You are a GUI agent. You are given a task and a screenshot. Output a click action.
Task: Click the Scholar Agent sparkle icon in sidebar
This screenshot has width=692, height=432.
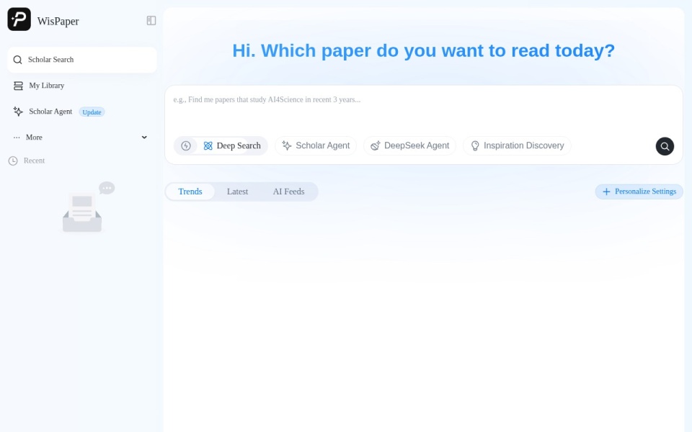pos(18,112)
